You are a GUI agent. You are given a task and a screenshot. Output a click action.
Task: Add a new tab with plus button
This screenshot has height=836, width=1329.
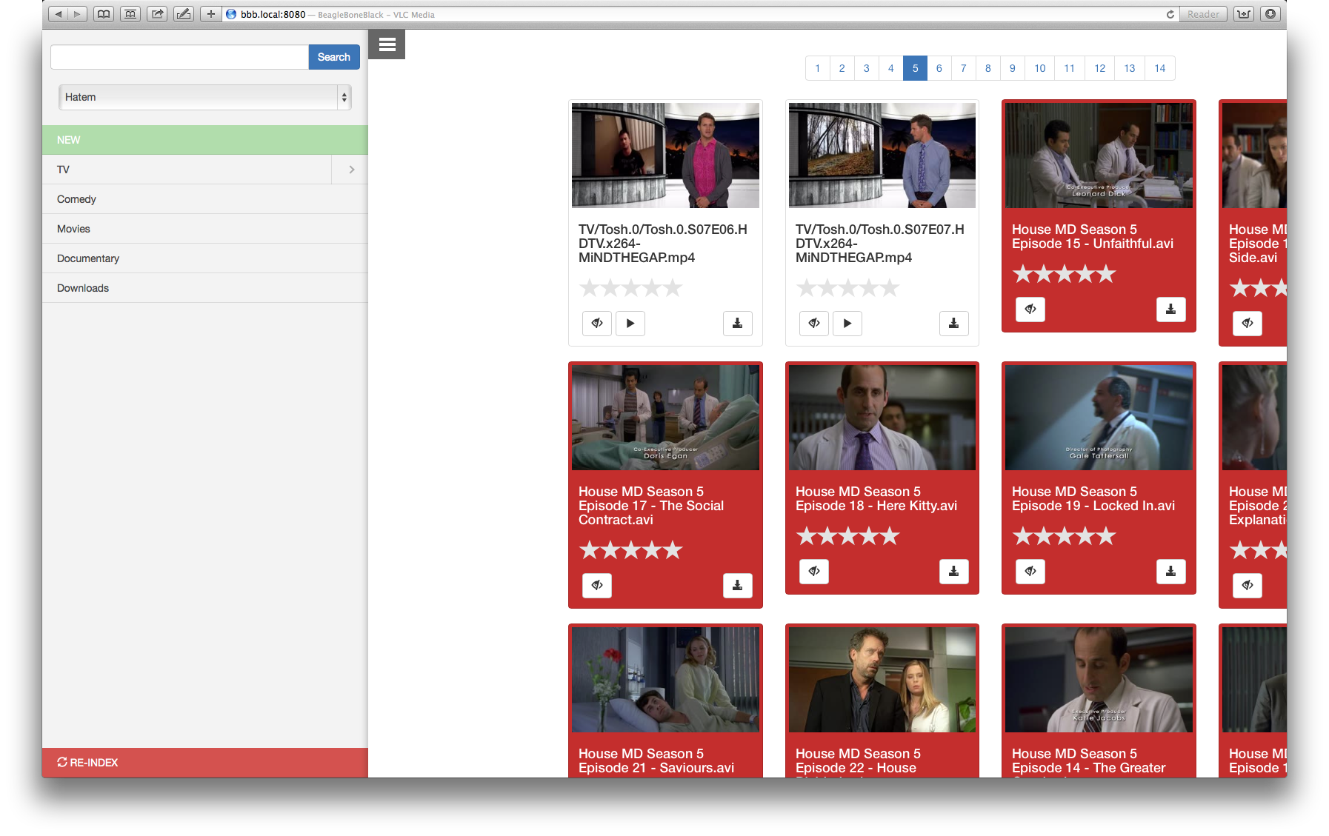[210, 14]
